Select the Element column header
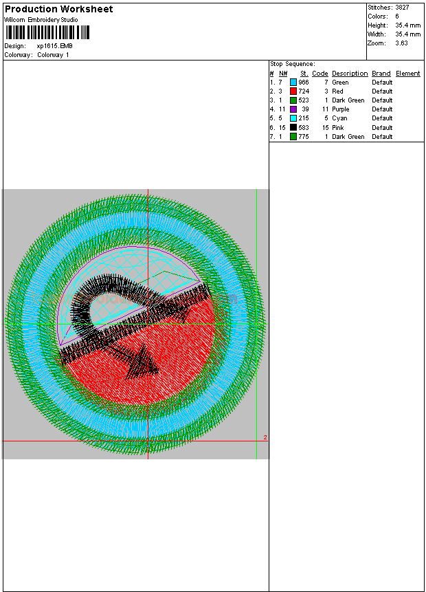Viewport: 426px width, 592px height. (408, 74)
